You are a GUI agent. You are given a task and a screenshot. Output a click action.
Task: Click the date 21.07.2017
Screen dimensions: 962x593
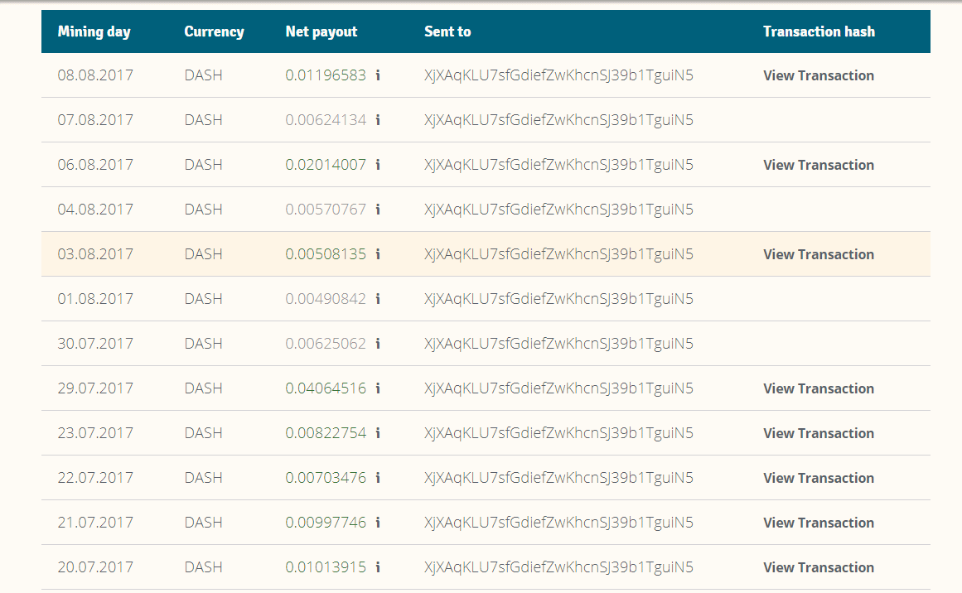coord(95,523)
